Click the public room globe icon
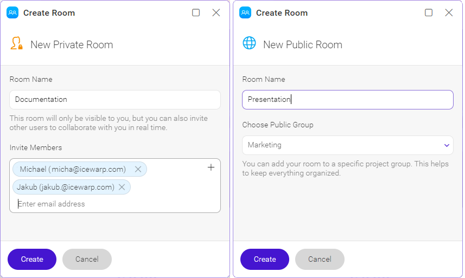This screenshot has height=278, width=465. 249,43
